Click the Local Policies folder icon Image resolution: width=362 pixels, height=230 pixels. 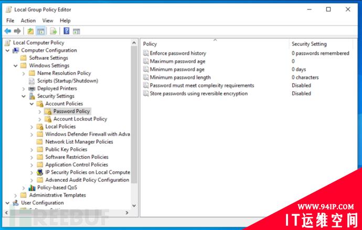[x=40, y=127]
